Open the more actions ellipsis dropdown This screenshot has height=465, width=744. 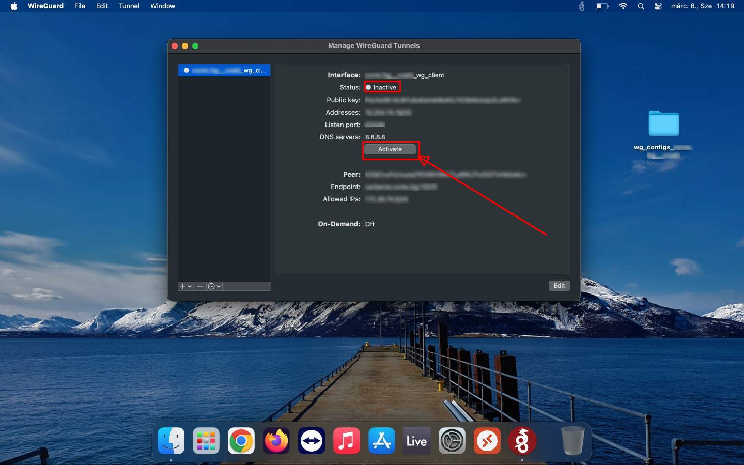pyautogui.click(x=214, y=286)
